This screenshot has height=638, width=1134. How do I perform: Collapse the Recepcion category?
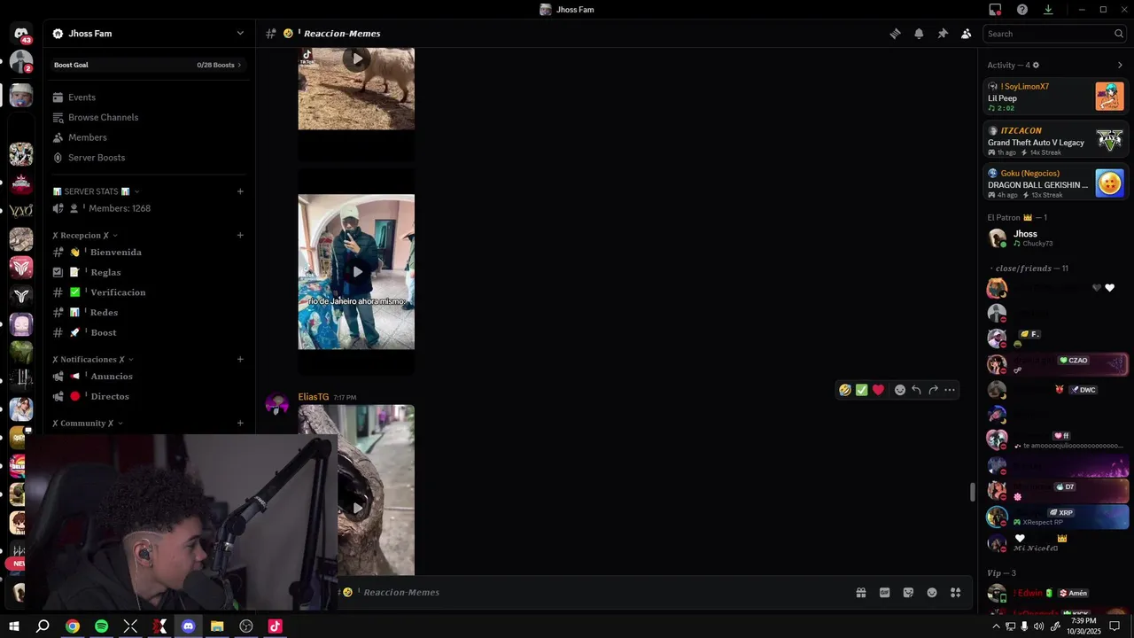(x=85, y=236)
